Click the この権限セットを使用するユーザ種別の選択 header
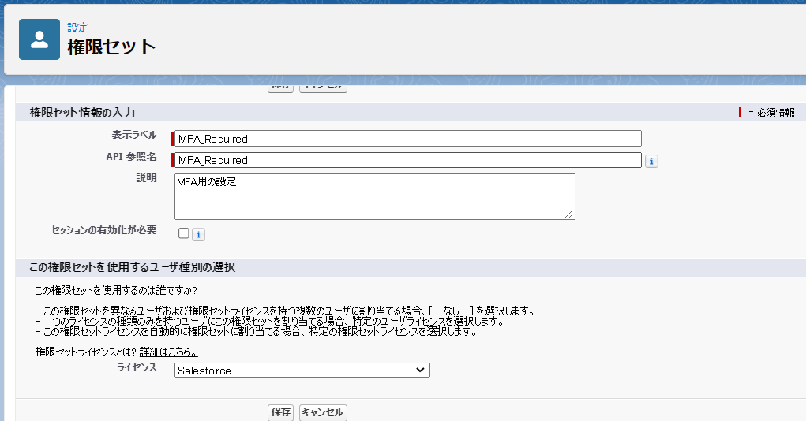The height and width of the screenshot is (421, 806). click(132, 267)
